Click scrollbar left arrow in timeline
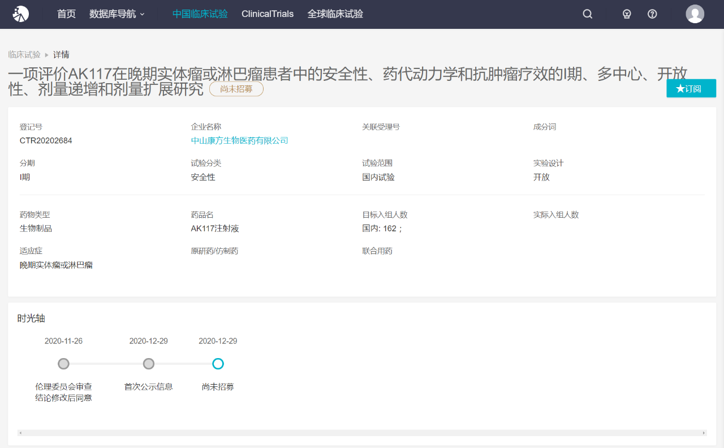724x448 pixels. [x=20, y=433]
